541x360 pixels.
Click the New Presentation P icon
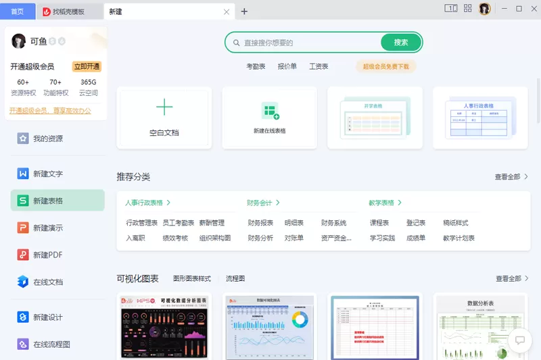23,228
